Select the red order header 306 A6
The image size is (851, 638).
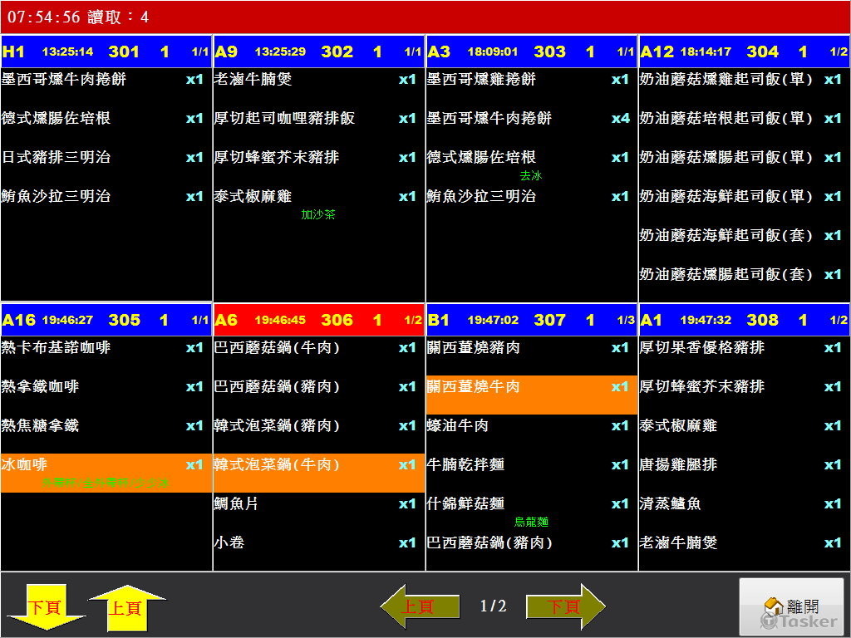point(319,320)
